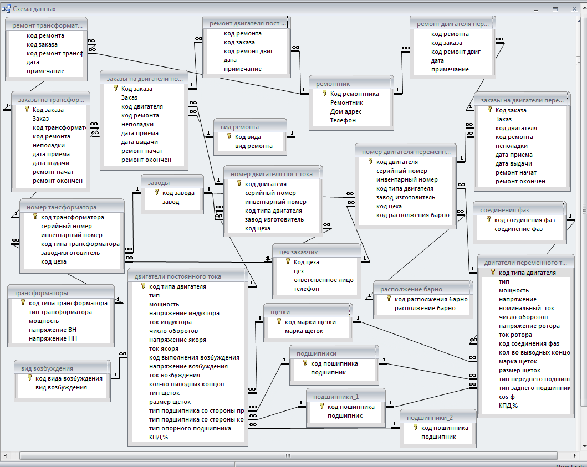Click key icon beside Код цеха
The image size is (587, 467).
(288, 261)
